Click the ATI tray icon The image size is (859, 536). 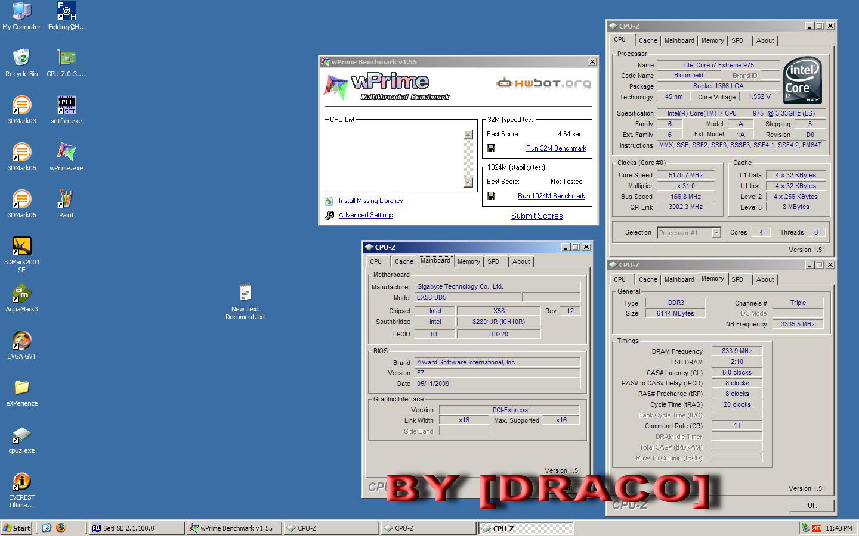pos(817,528)
